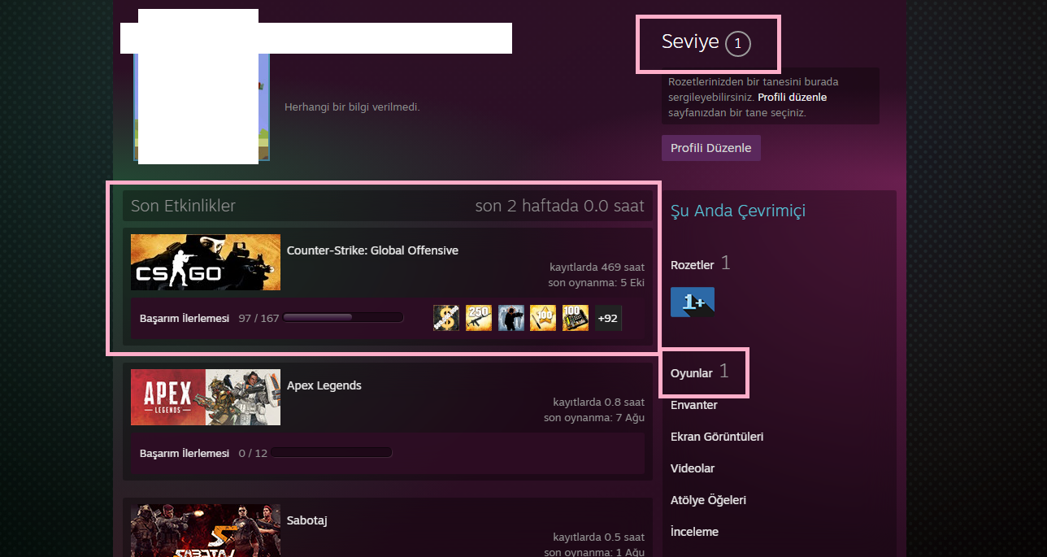Screen dimensions: 1047x557
Task: Click the 'Şu Anda Çevrimiçi' status text
Action: click(738, 211)
